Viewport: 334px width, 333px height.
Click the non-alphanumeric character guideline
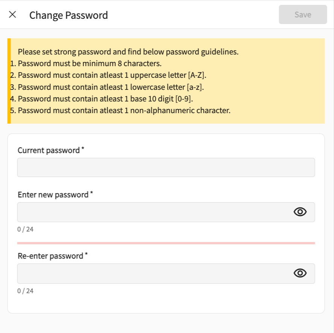(x=124, y=110)
